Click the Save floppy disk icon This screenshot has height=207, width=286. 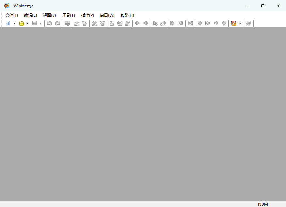click(35, 23)
